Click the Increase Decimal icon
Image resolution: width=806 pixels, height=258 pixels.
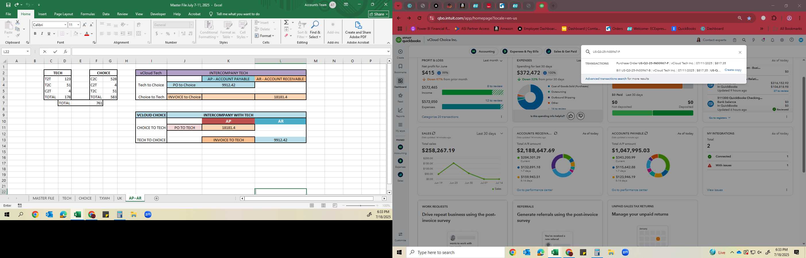pyautogui.click(x=183, y=34)
